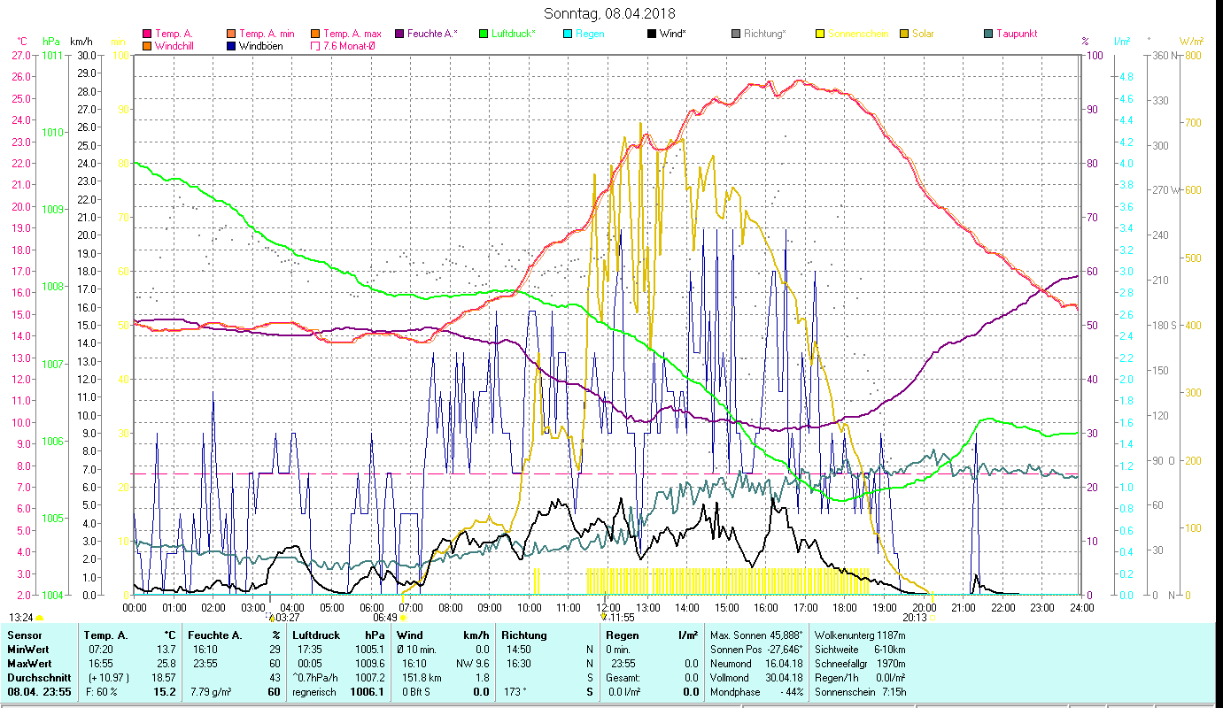Click the MaxWert row label
1223x708 pixels.
pos(29,664)
